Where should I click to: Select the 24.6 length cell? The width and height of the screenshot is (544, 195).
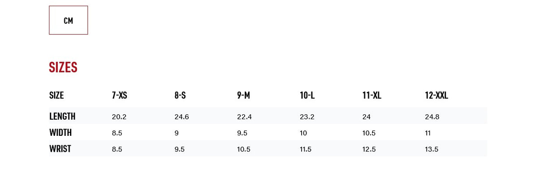coord(181,117)
